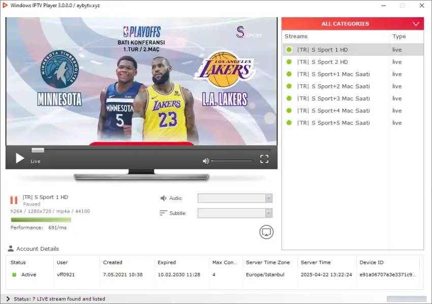Click the cast to screen icon
The height and width of the screenshot is (304, 432).
click(266, 232)
